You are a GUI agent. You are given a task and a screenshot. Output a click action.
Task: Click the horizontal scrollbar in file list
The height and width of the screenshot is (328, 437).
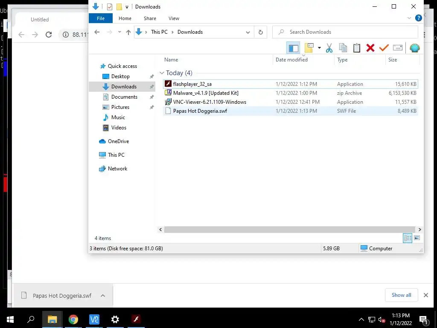click(290, 229)
